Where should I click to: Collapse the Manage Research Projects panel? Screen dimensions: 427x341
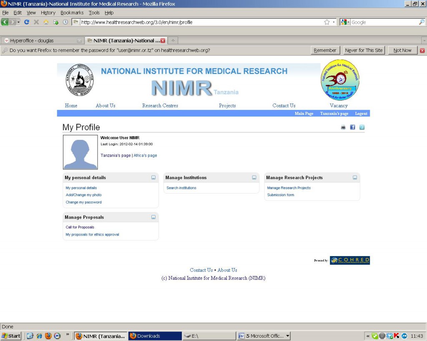tap(355, 178)
